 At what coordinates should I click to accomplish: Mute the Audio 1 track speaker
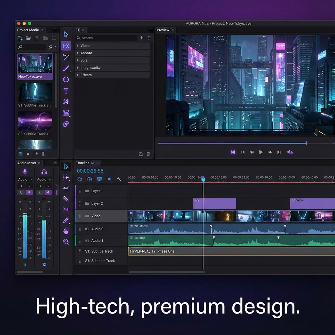point(87,240)
